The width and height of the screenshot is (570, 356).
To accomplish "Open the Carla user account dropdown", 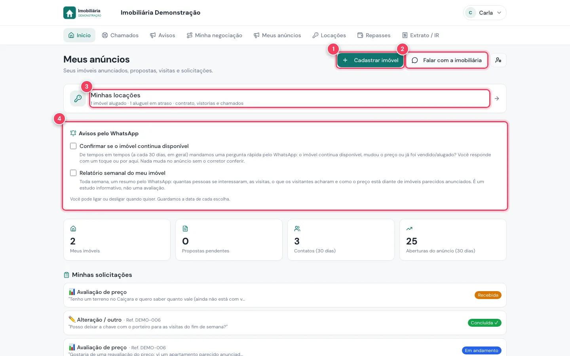I will (x=485, y=13).
